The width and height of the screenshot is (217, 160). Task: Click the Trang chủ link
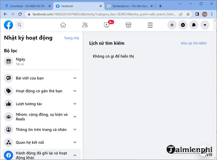(72, 38)
